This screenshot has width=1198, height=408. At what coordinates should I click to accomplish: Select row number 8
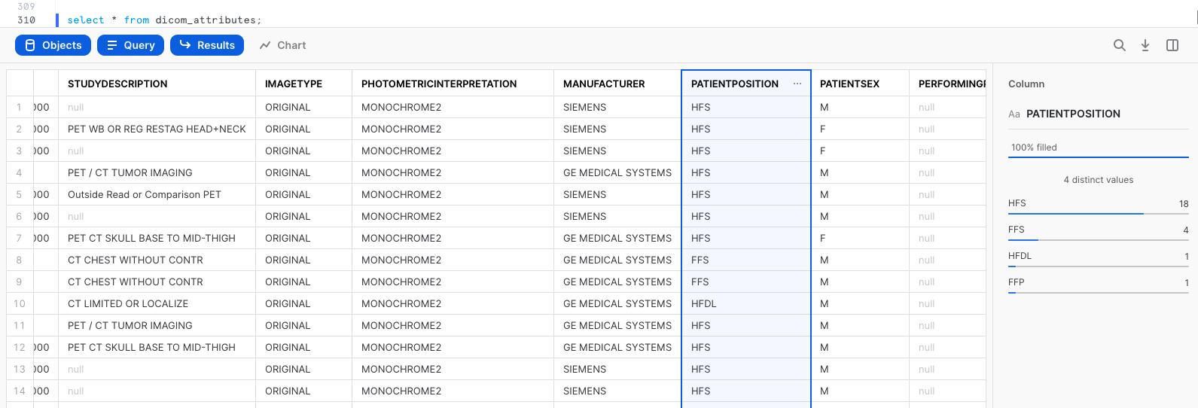[x=19, y=260]
